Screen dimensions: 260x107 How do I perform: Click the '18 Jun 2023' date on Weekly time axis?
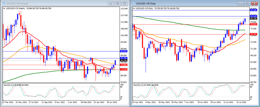click(112, 102)
